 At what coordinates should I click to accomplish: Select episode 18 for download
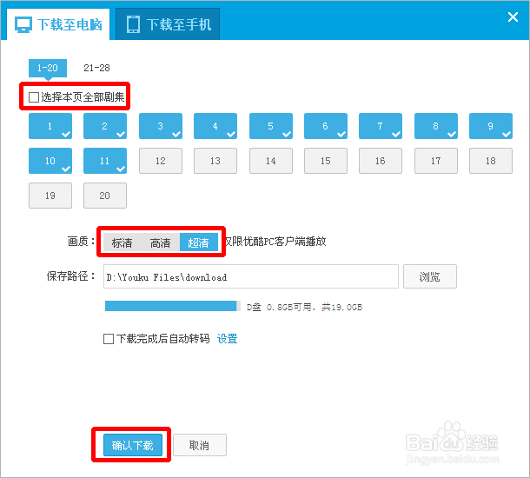click(491, 161)
